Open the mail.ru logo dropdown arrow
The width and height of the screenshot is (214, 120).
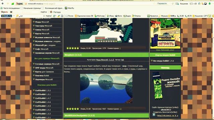[x=14, y=16]
